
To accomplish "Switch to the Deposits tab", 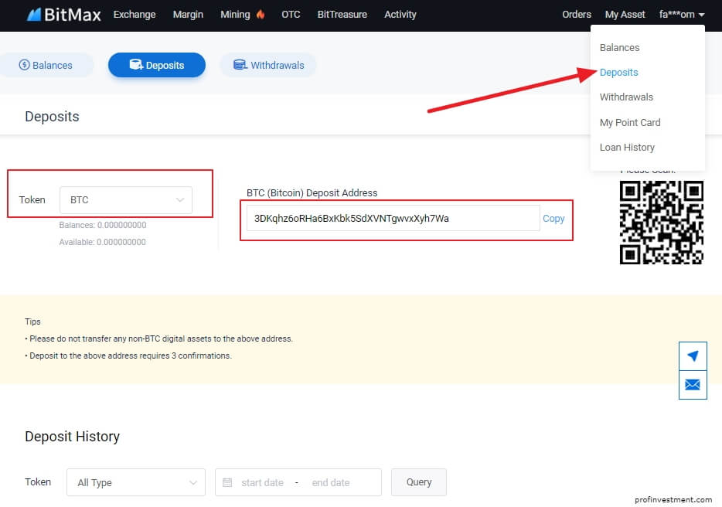I will (x=157, y=65).
